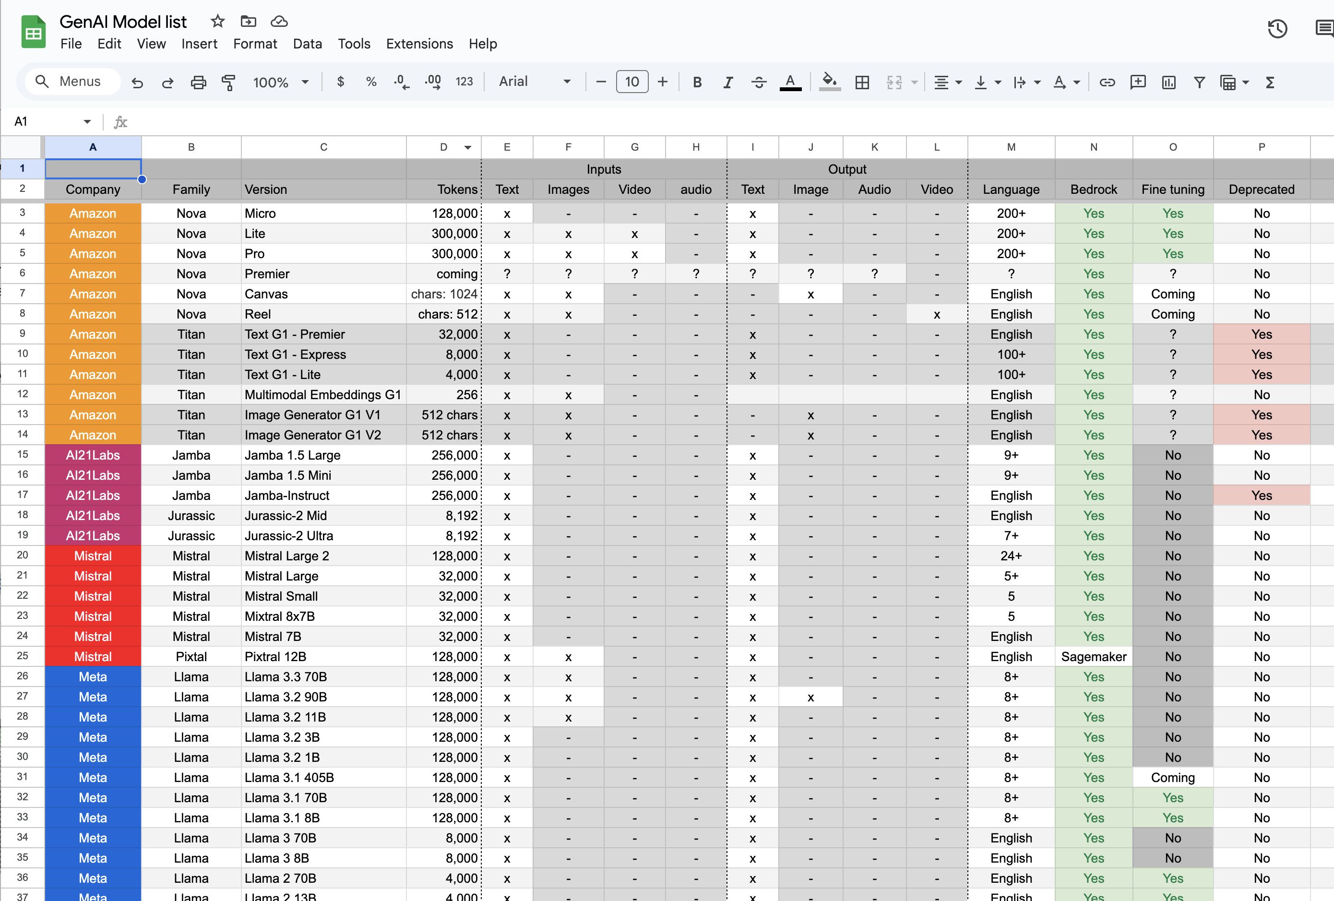Open the Borders tool

[862, 83]
